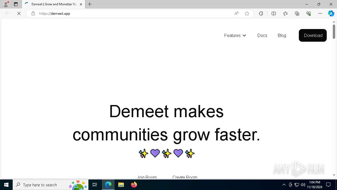Open Collections icon
337x190 pixels.
tap(297, 13)
